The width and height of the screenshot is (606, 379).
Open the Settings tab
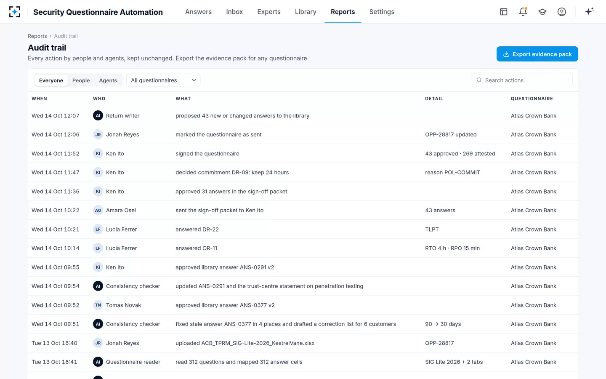pos(382,12)
